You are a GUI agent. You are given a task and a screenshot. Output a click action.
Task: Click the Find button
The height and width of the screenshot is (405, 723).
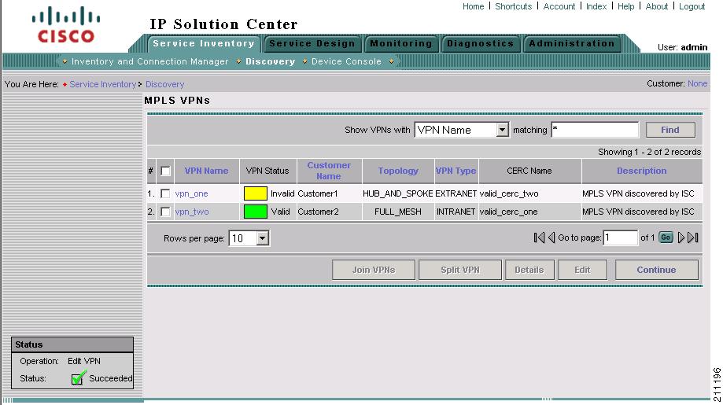[x=670, y=130]
